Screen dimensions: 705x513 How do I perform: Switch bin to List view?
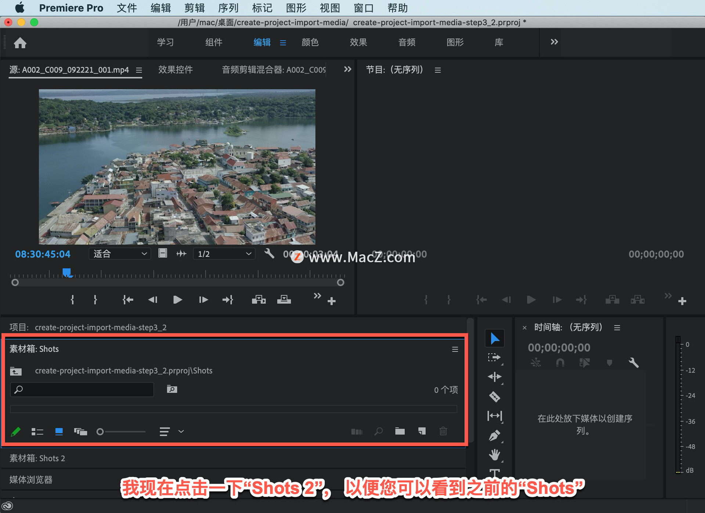(37, 432)
